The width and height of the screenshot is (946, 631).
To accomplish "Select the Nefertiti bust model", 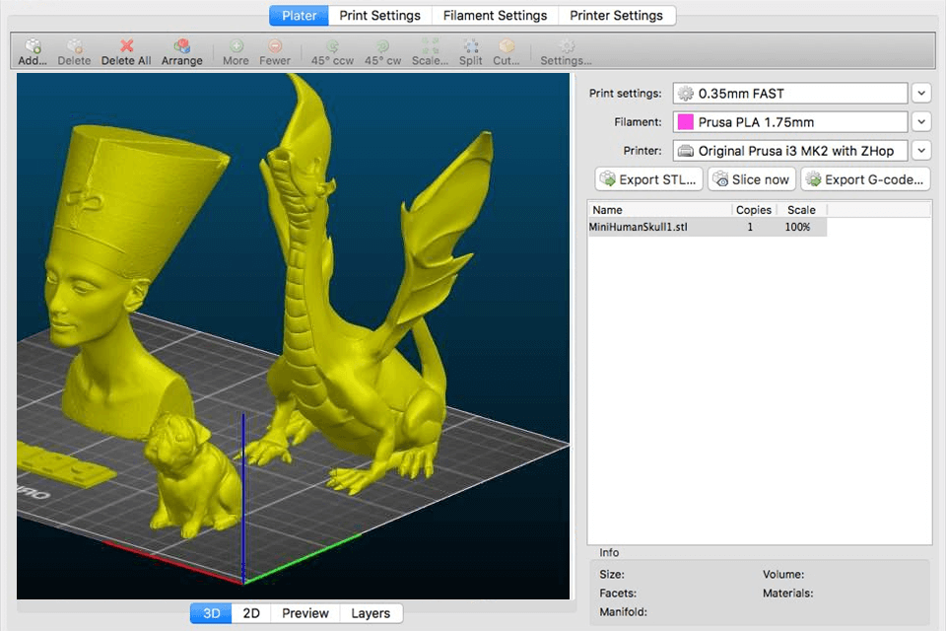I will (114, 278).
